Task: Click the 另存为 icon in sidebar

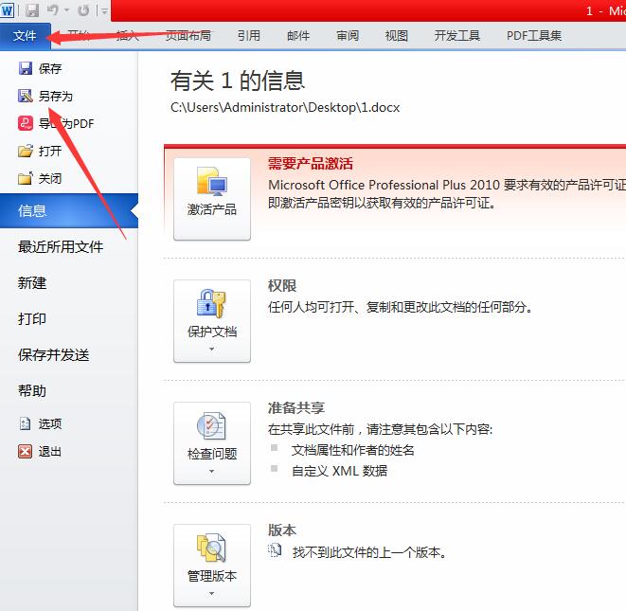Action: (26, 96)
